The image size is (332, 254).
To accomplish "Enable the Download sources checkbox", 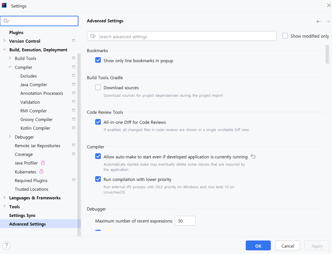I will [98, 88].
